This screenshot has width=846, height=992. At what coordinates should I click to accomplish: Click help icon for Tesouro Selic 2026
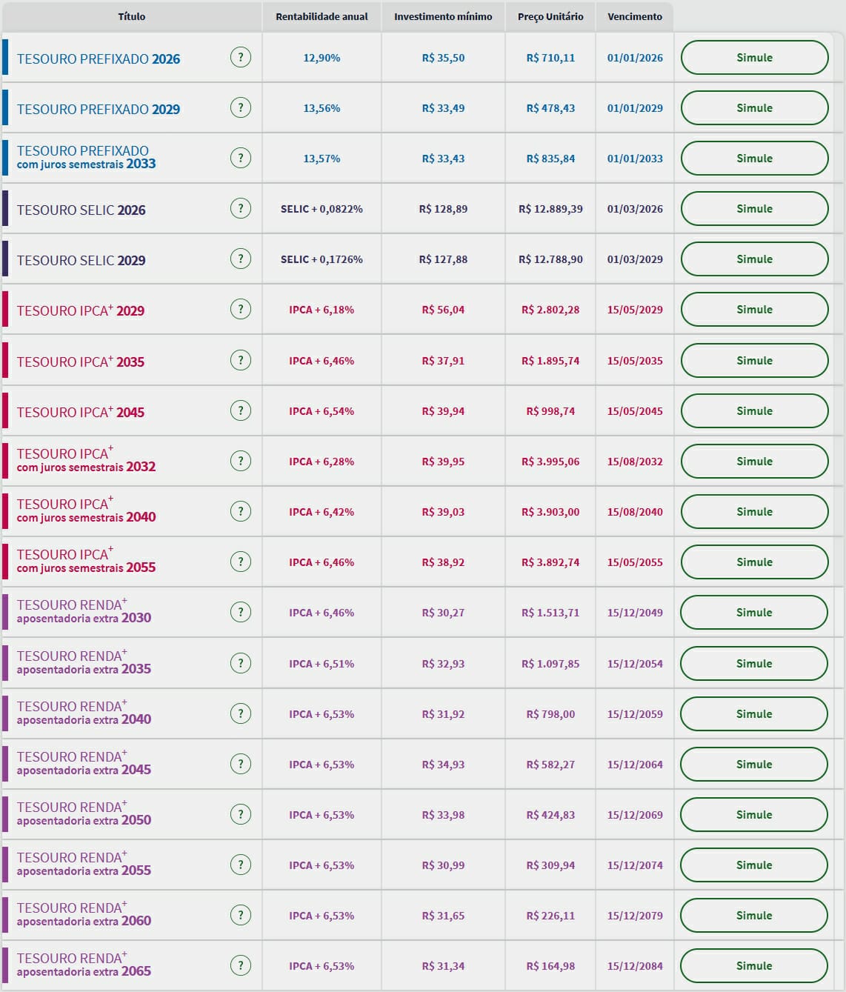click(240, 208)
